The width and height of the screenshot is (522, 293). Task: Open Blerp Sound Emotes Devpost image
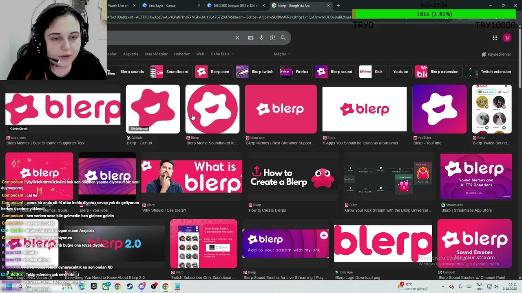point(475,243)
